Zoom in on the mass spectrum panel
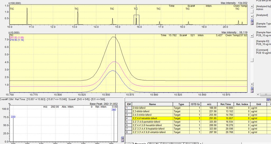 (122, 138)
